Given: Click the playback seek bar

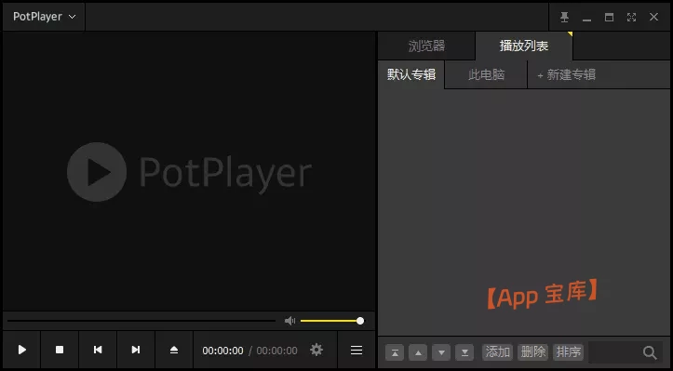Looking at the screenshot, I should click(141, 321).
